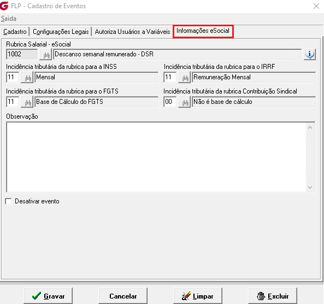The height and width of the screenshot is (304, 324).
Task: Switch to the Cadastro tab
Action: 15,32
